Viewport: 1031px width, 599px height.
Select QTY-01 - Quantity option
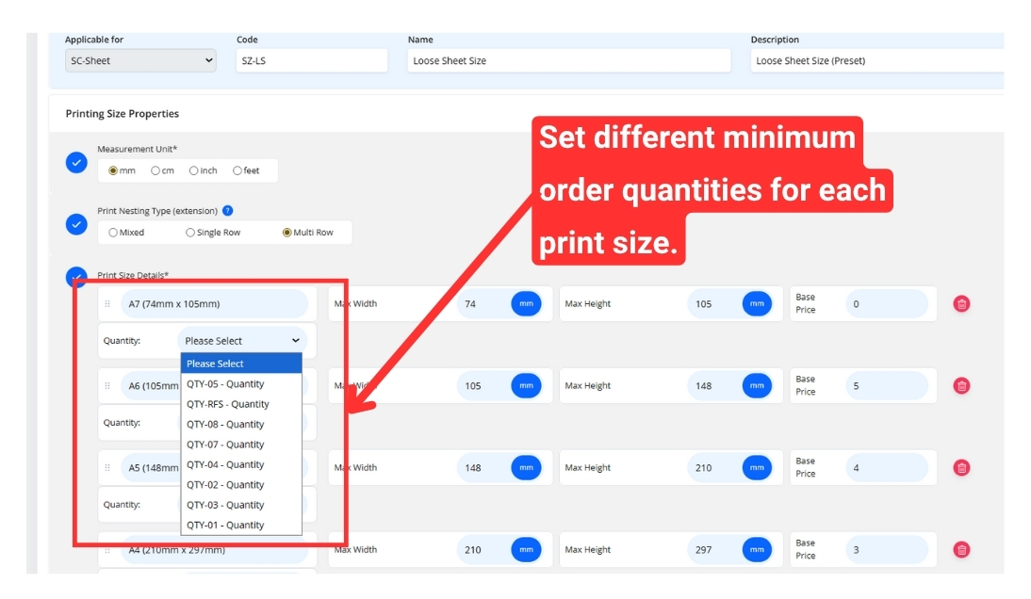pyautogui.click(x=225, y=526)
